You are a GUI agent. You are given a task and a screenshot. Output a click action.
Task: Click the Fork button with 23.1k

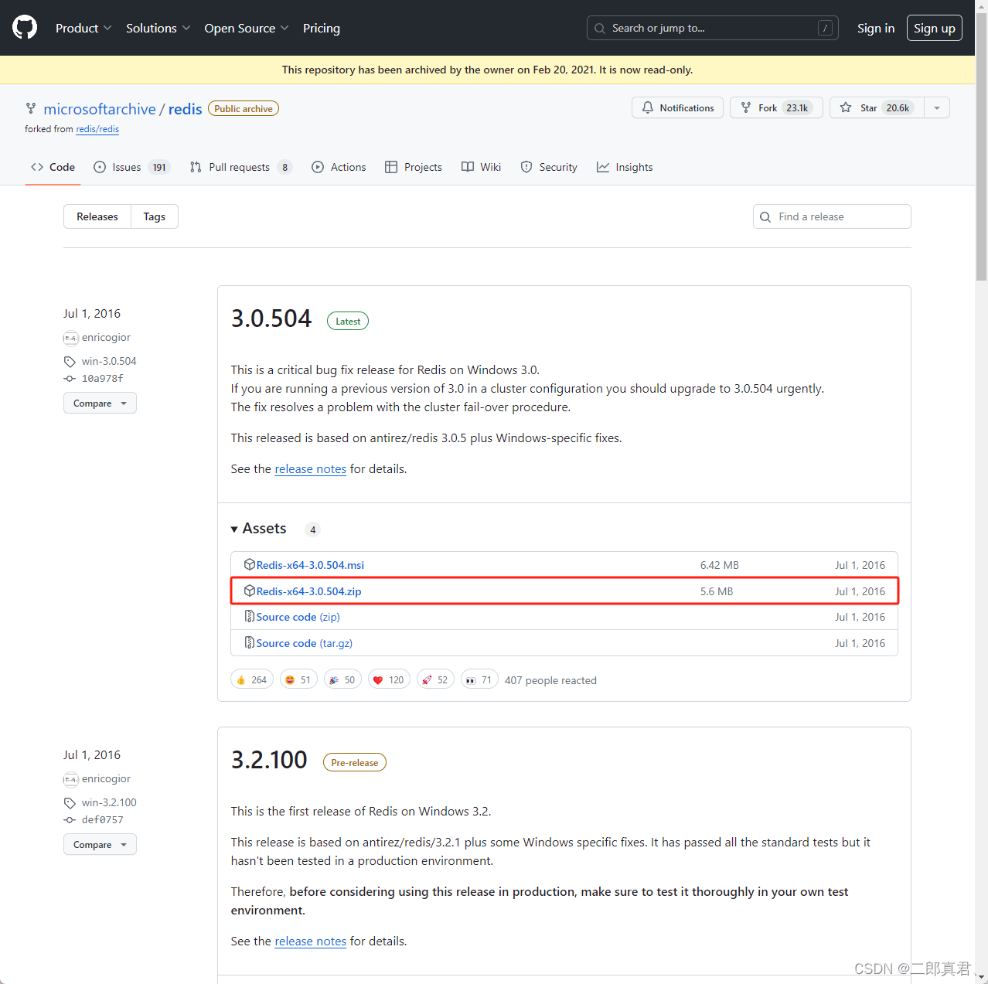pyautogui.click(x=776, y=107)
